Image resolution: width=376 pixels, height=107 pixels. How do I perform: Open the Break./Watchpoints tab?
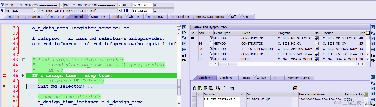click(x=210, y=17)
